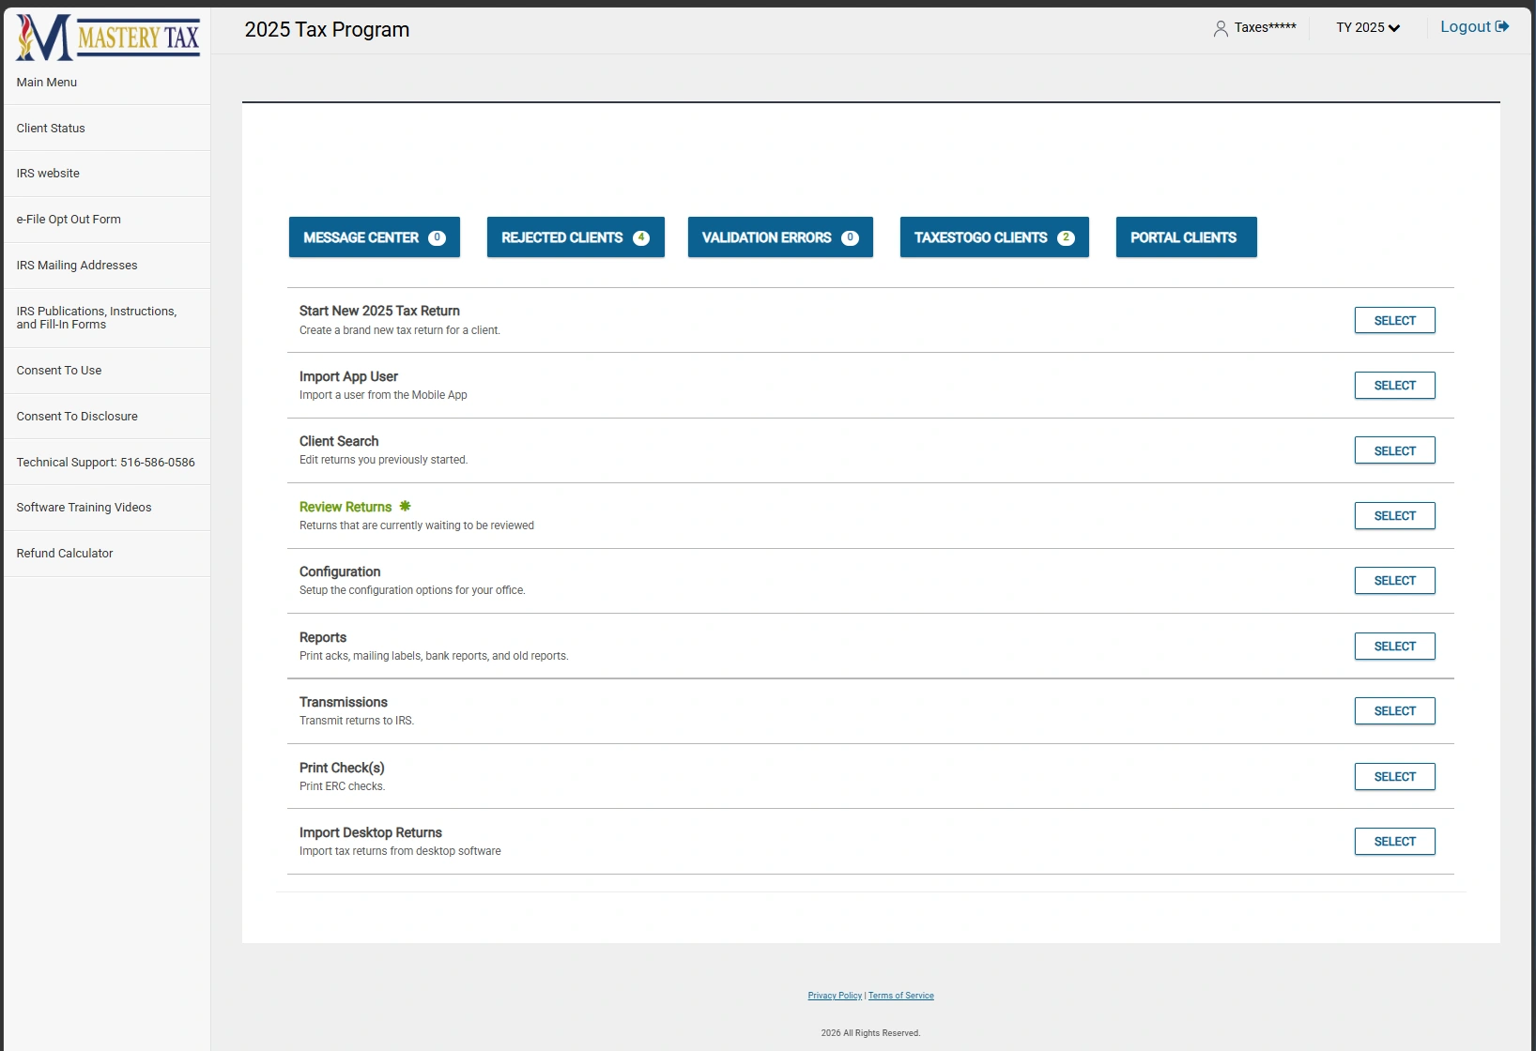The image size is (1536, 1051).
Task: Click the user profile icon
Action: [x=1221, y=29]
